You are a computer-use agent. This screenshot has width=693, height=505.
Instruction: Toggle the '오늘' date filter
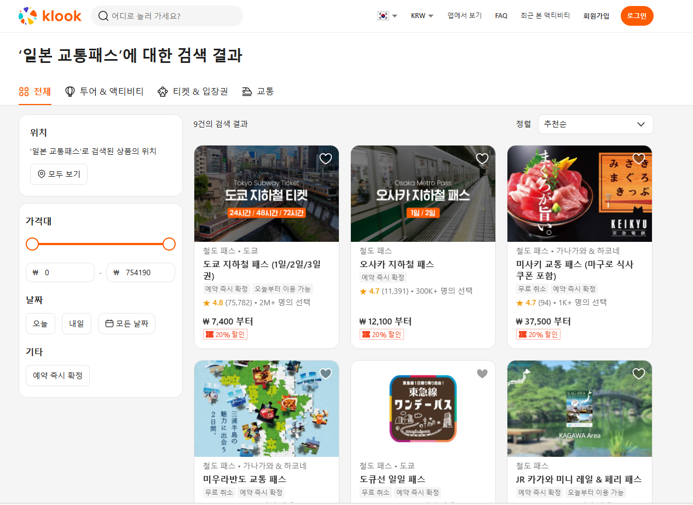pos(41,323)
